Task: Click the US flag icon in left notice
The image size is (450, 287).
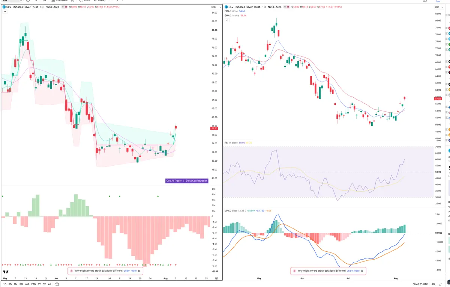Action: (71, 271)
